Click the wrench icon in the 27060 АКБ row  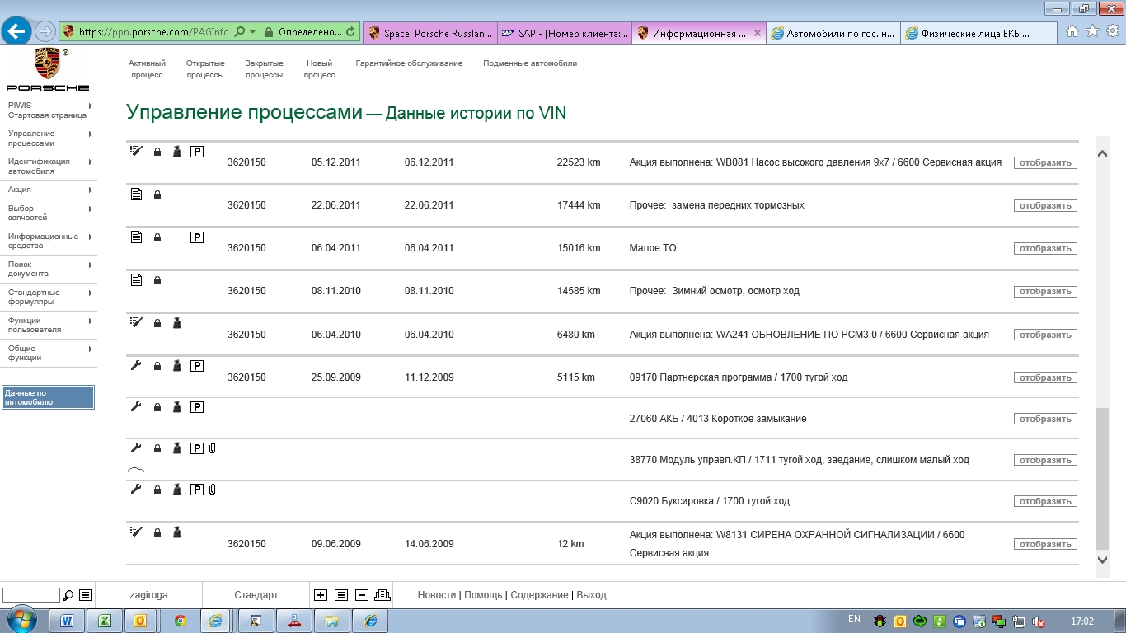tap(137, 406)
